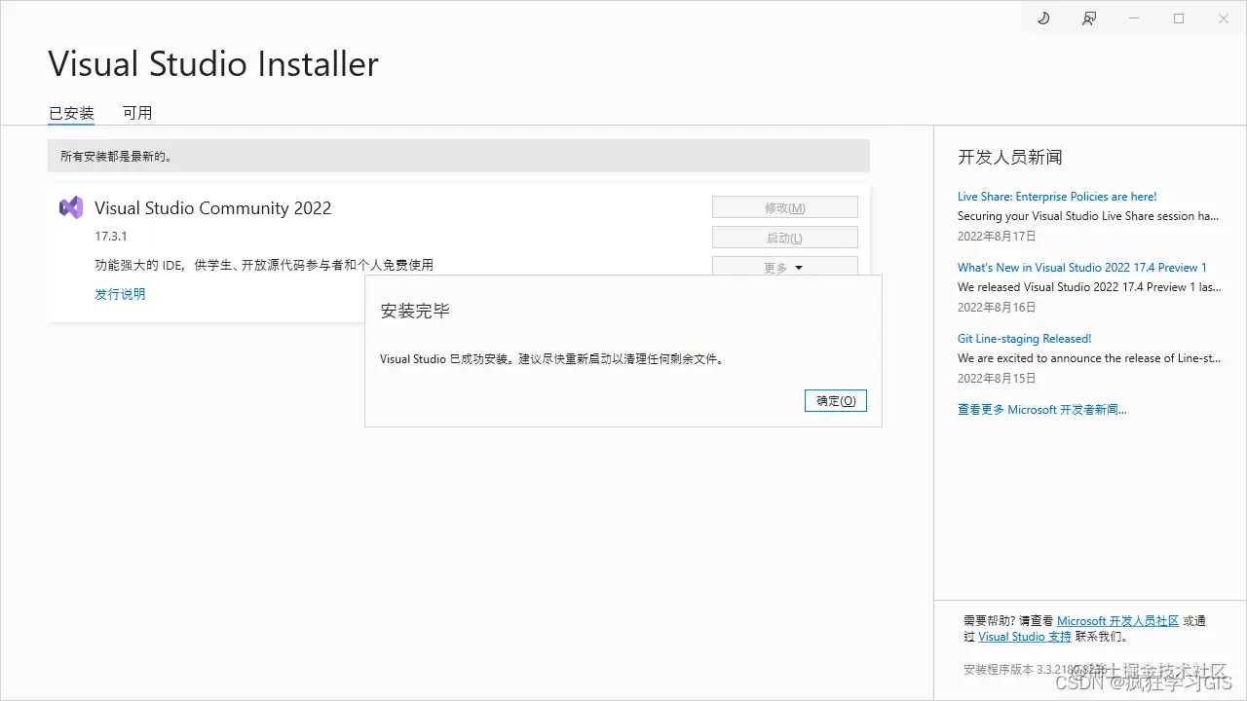This screenshot has width=1247, height=701.
Task: Click We are excited to announce summary
Action: coord(1089,358)
